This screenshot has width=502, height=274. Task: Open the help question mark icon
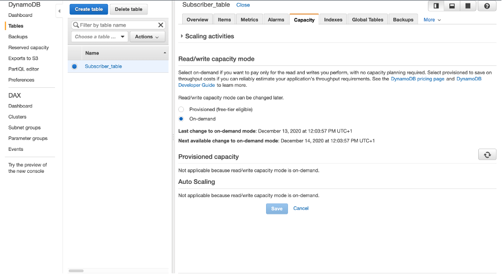click(487, 6)
